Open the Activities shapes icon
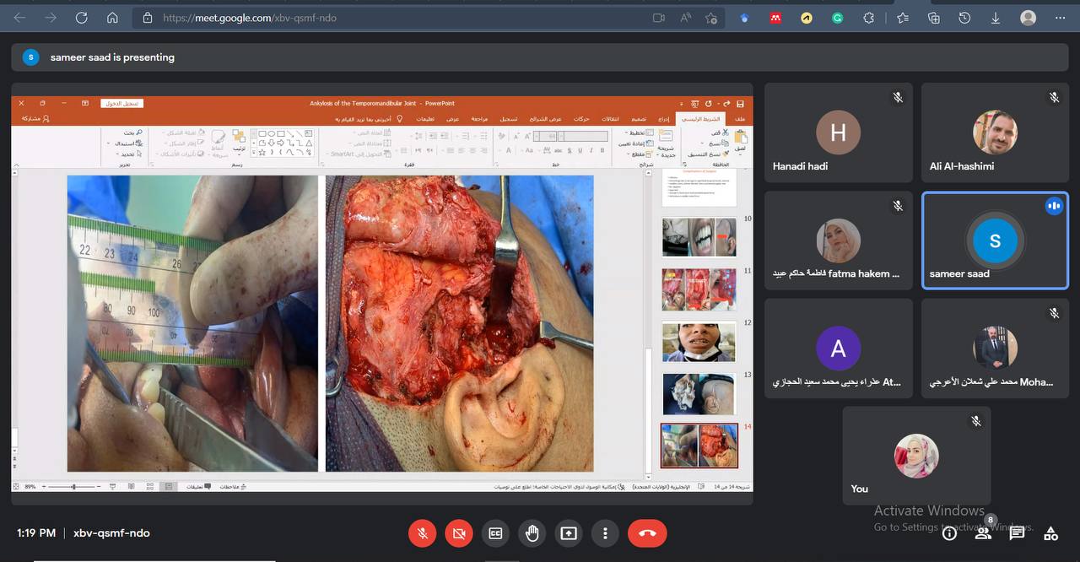The width and height of the screenshot is (1080, 562). [1050, 533]
